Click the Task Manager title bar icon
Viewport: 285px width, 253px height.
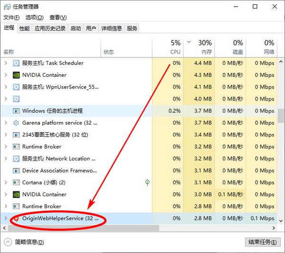click(x=7, y=7)
